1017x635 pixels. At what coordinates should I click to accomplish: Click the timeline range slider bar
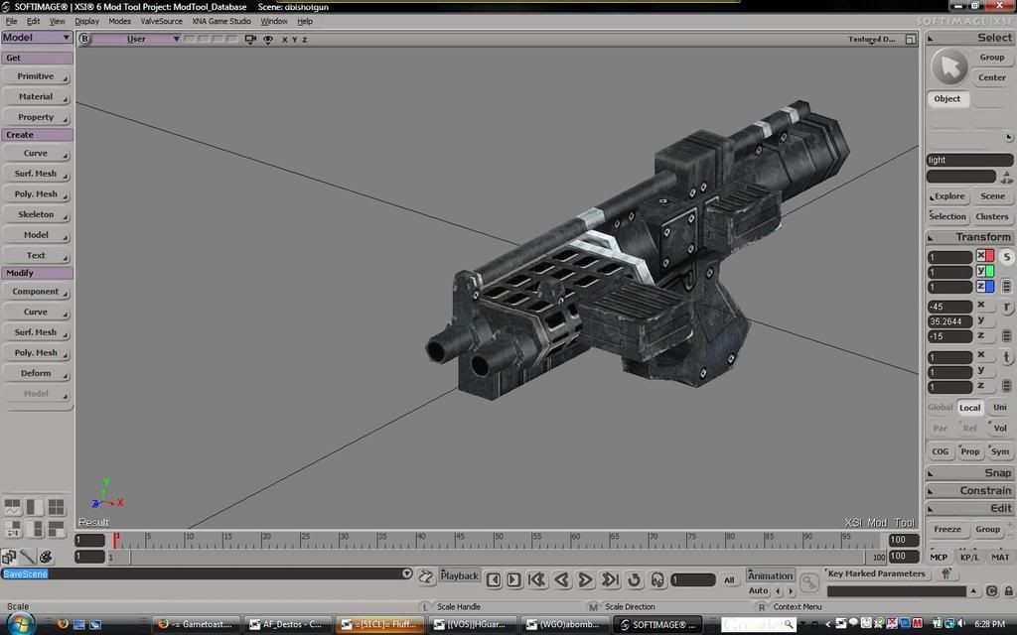tap(498, 558)
